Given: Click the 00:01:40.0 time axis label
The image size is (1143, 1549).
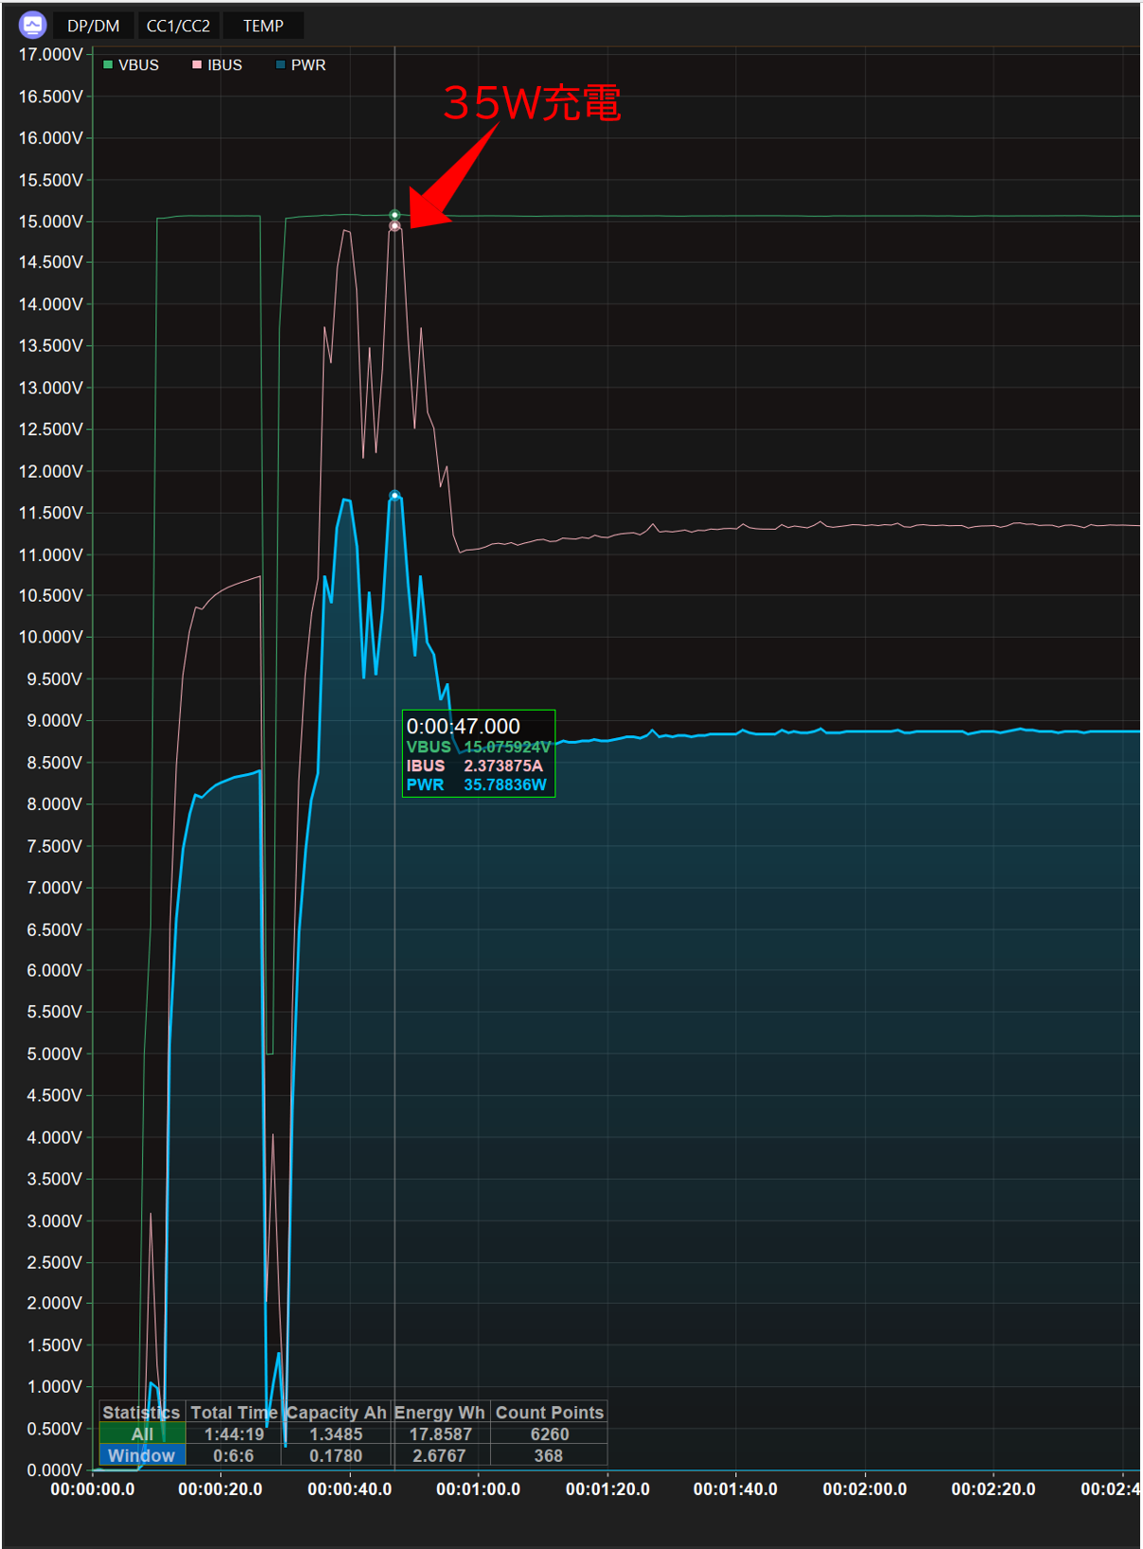Looking at the screenshot, I should tap(735, 1488).
